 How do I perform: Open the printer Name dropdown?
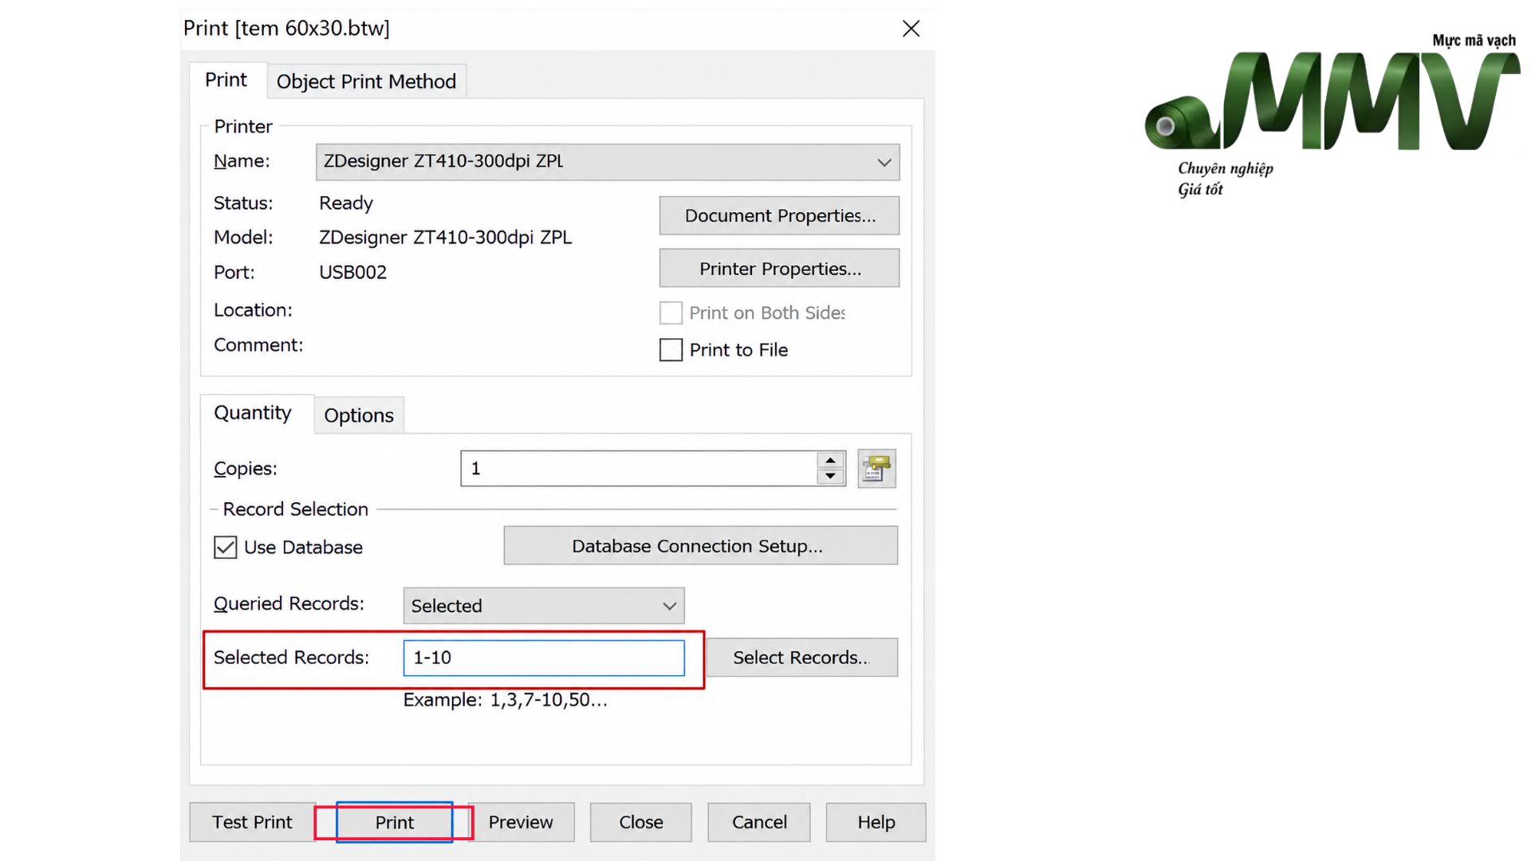[x=608, y=162]
